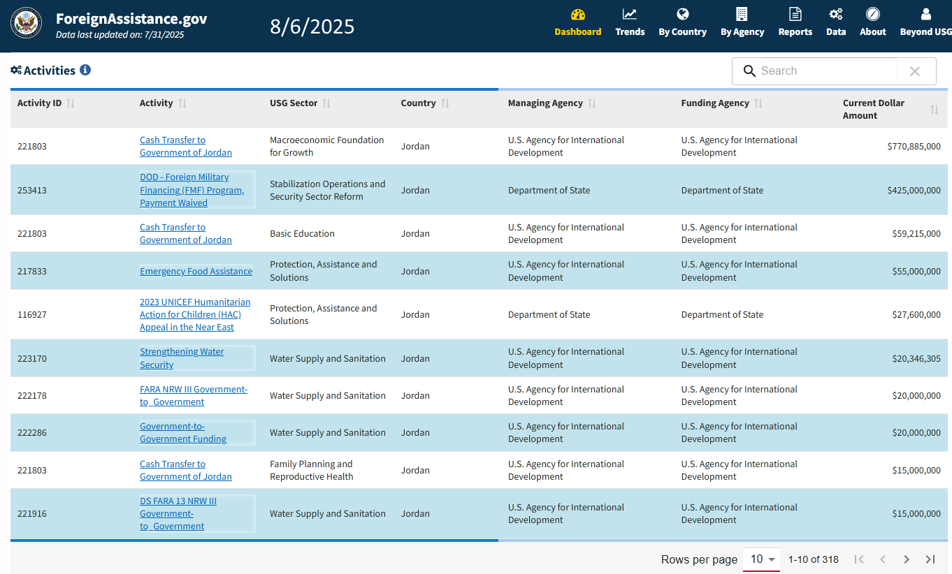
Task: Open the Trends chart icon
Action: 630,14
